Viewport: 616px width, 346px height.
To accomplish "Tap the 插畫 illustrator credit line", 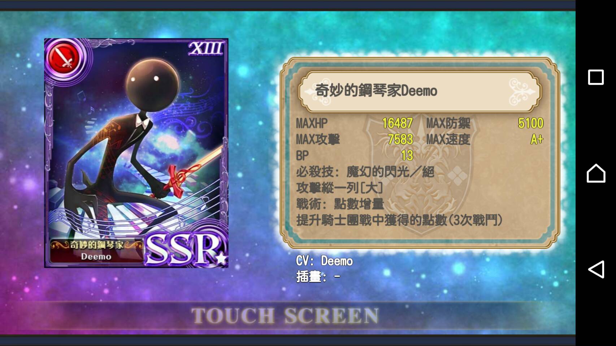I will point(318,277).
